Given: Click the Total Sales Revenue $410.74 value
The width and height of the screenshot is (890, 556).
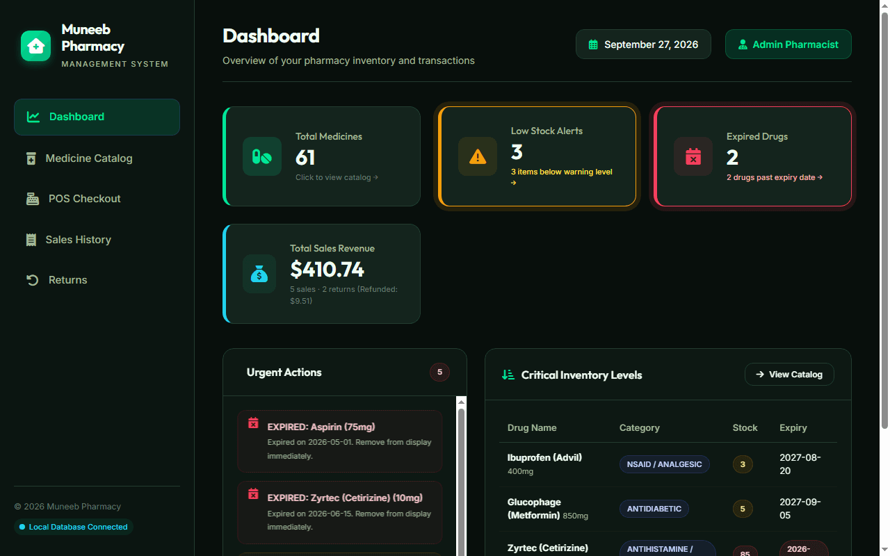Looking at the screenshot, I should (x=327, y=269).
